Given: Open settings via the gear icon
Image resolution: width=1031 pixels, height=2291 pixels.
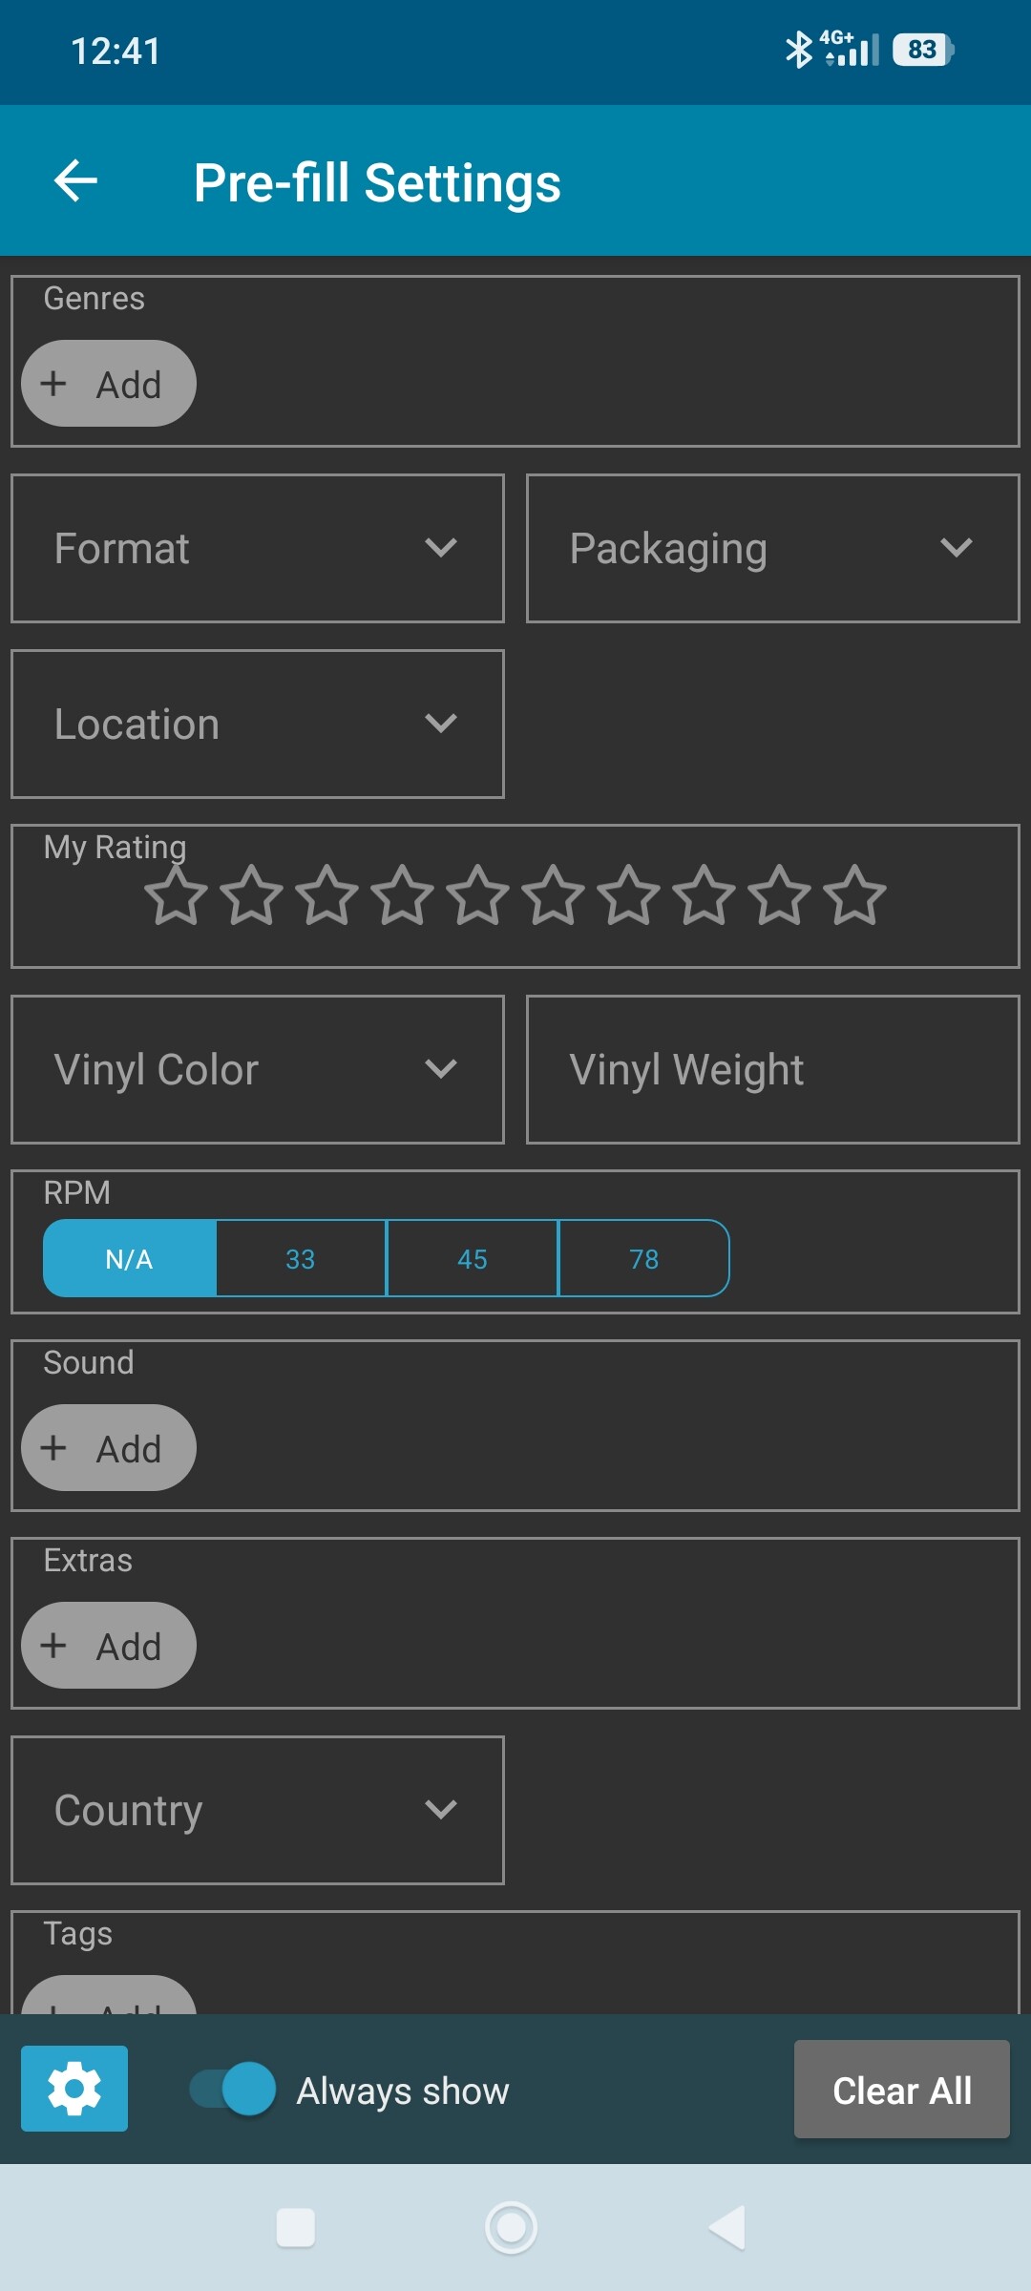Looking at the screenshot, I should click(74, 2089).
